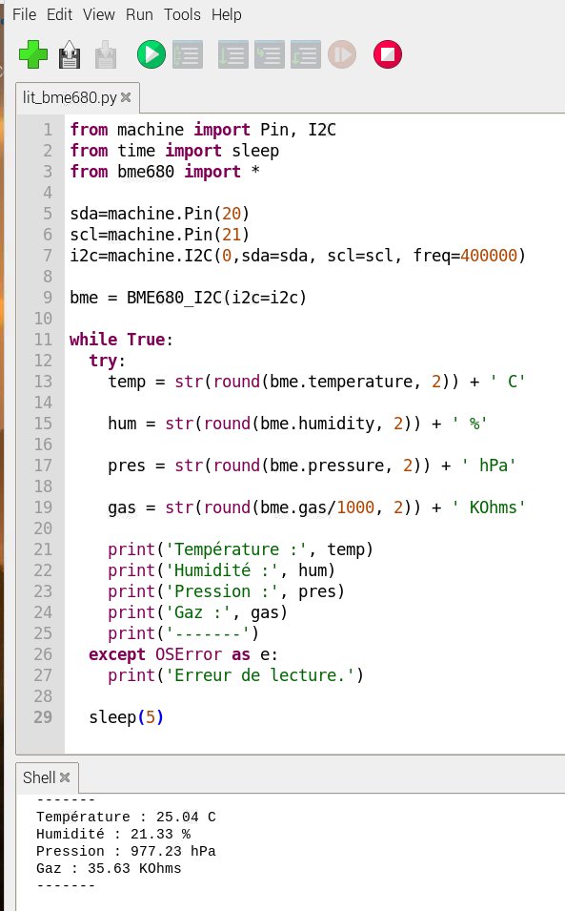Stop execution with the red stop button
The image size is (565, 911).
[x=388, y=54]
